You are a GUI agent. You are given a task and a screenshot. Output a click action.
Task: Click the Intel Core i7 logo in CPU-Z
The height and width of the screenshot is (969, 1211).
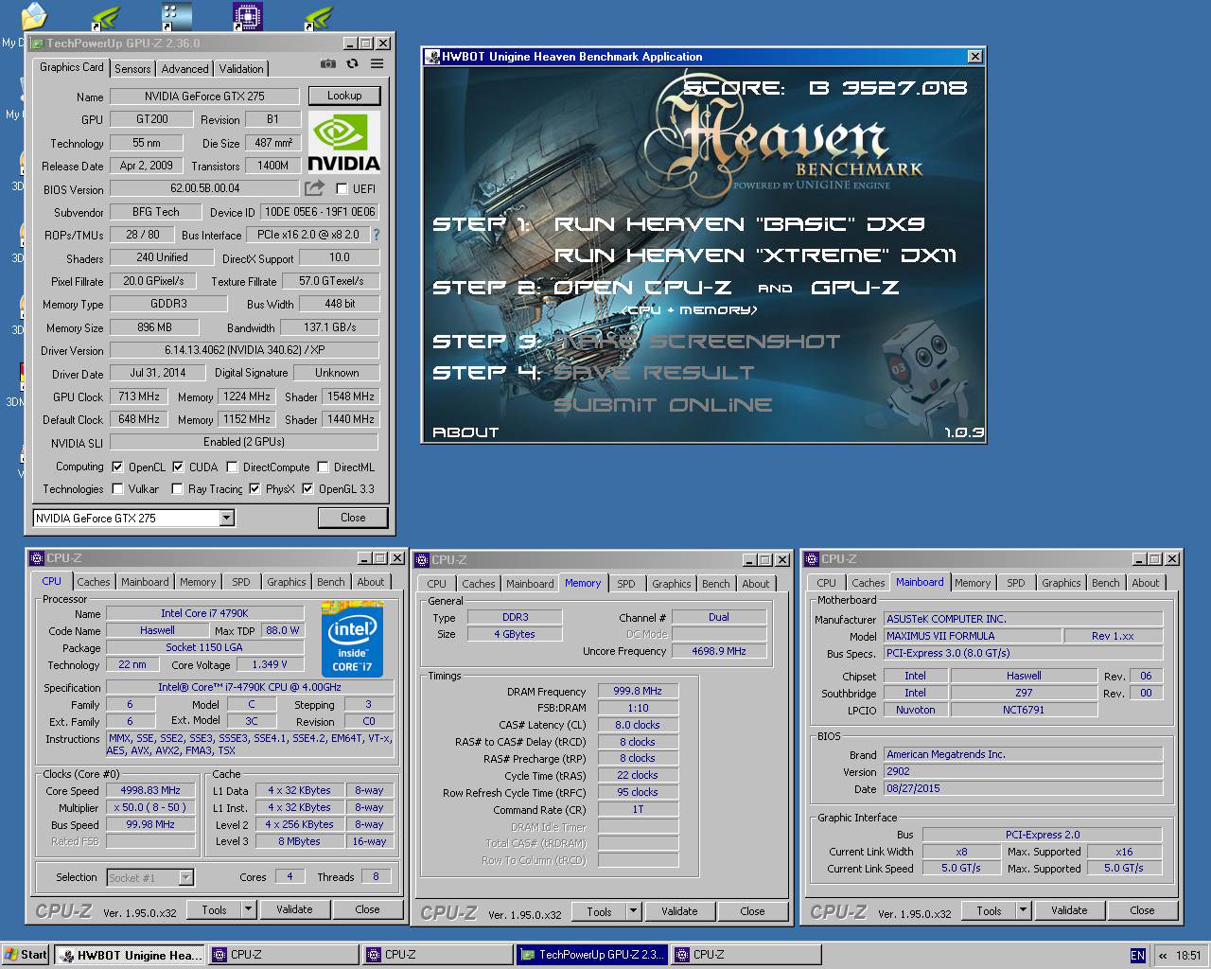(352, 638)
